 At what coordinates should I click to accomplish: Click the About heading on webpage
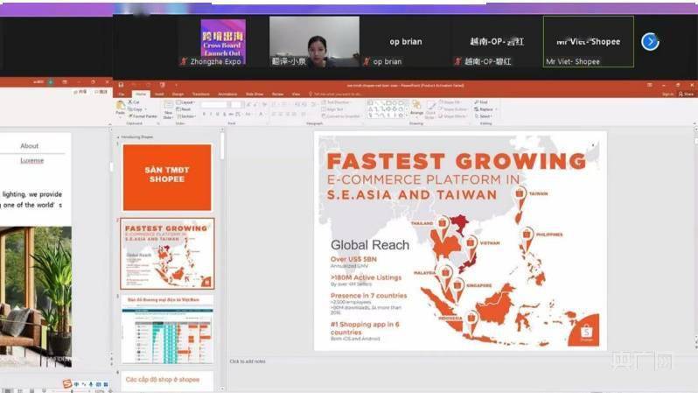pyautogui.click(x=30, y=146)
